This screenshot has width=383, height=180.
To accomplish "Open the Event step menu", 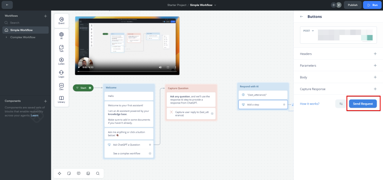I will click(61, 20).
